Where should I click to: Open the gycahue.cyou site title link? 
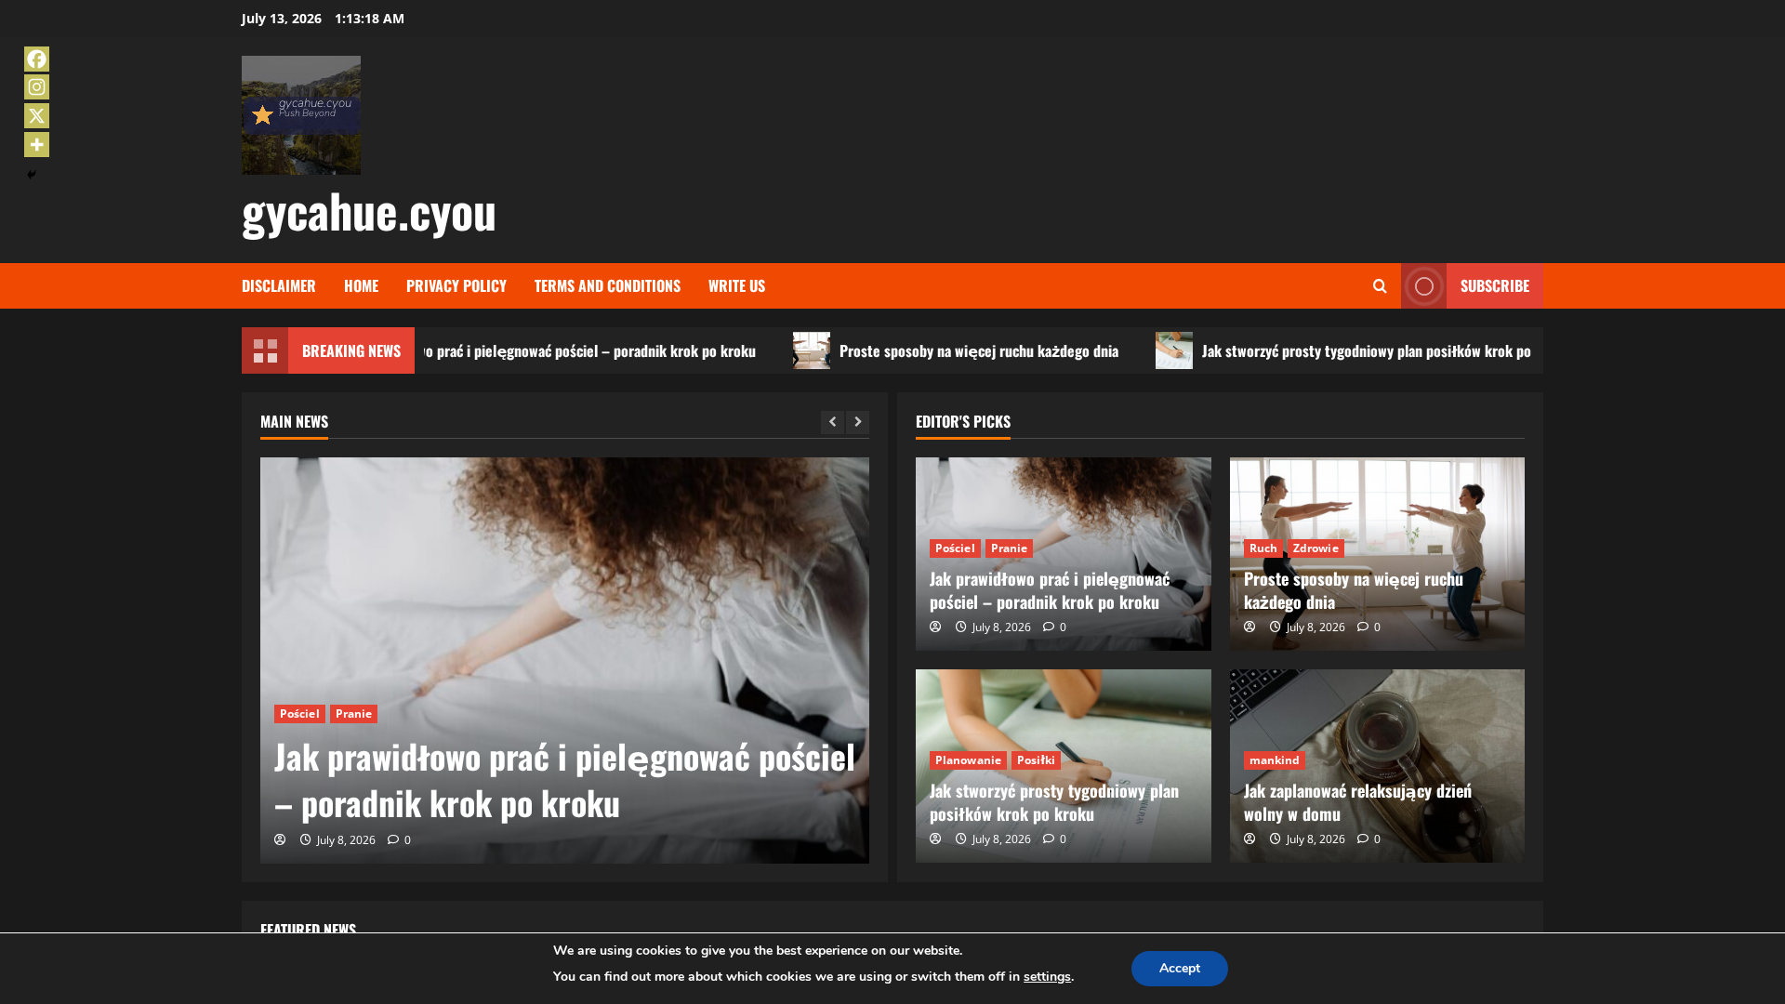(x=369, y=211)
